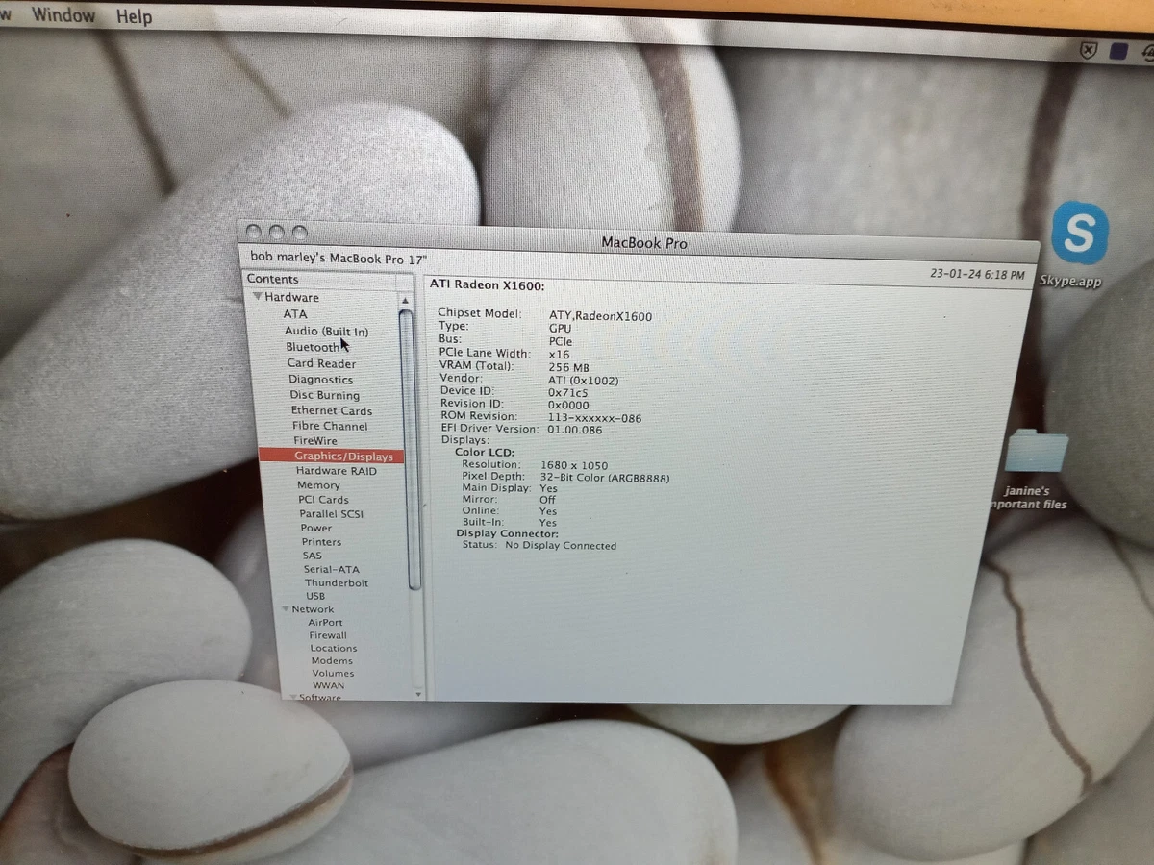Select AirPort under Network
This screenshot has height=865, width=1154.
click(x=325, y=623)
